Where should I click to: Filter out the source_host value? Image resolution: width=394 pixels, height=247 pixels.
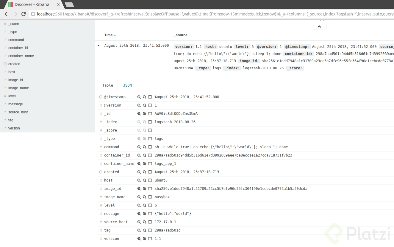click(x=145, y=222)
